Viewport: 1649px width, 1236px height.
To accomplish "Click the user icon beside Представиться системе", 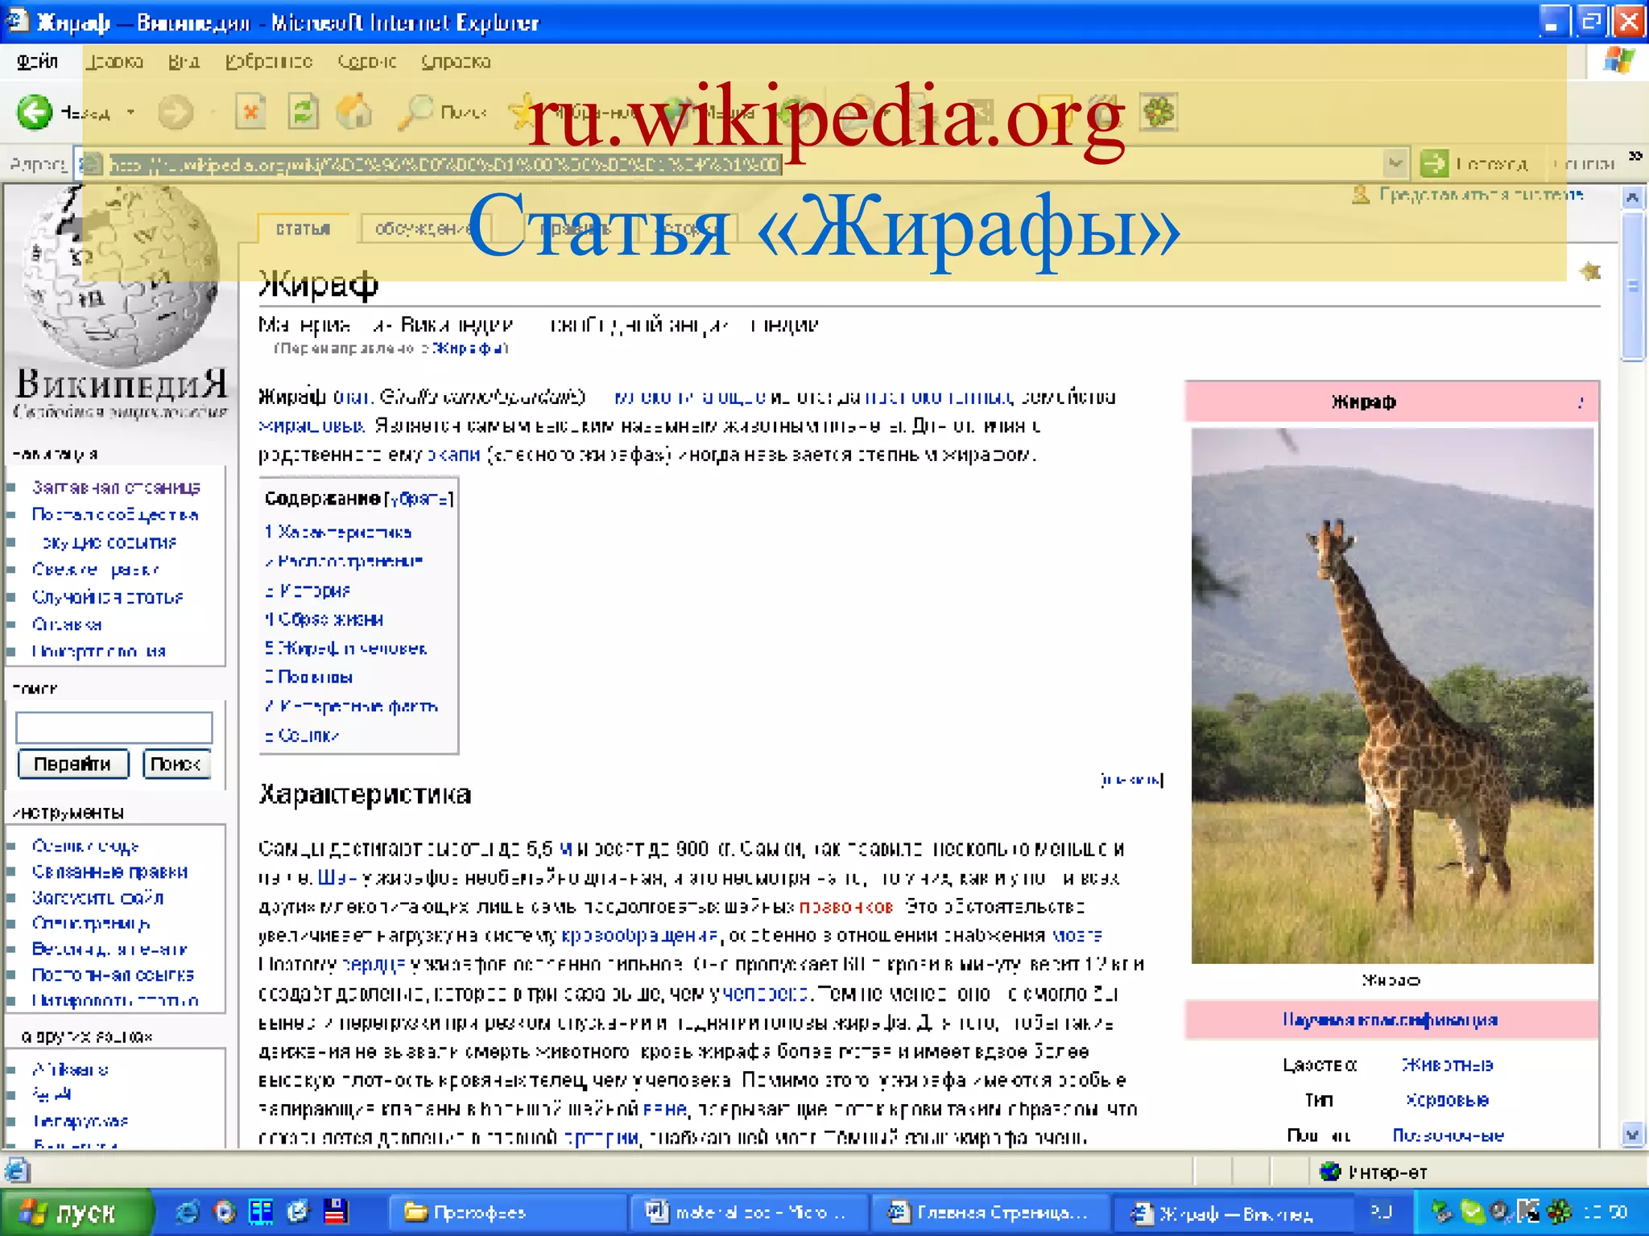I will coord(1360,195).
